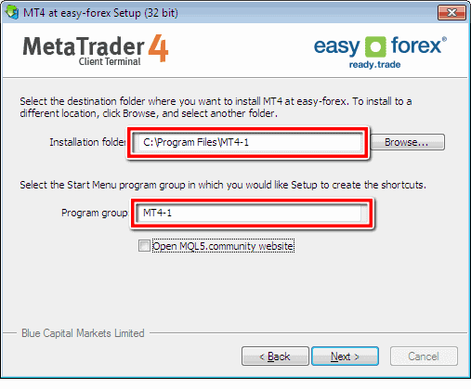Click the Open MQL5.community website label
471x389 pixels.
[x=223, y=246]
